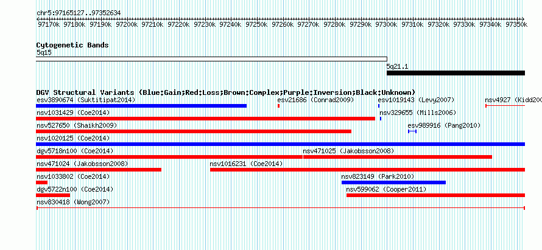Click the nsv599062 (Cooper2011) label
The image size is (542, 250).
(x=386, y=190)
